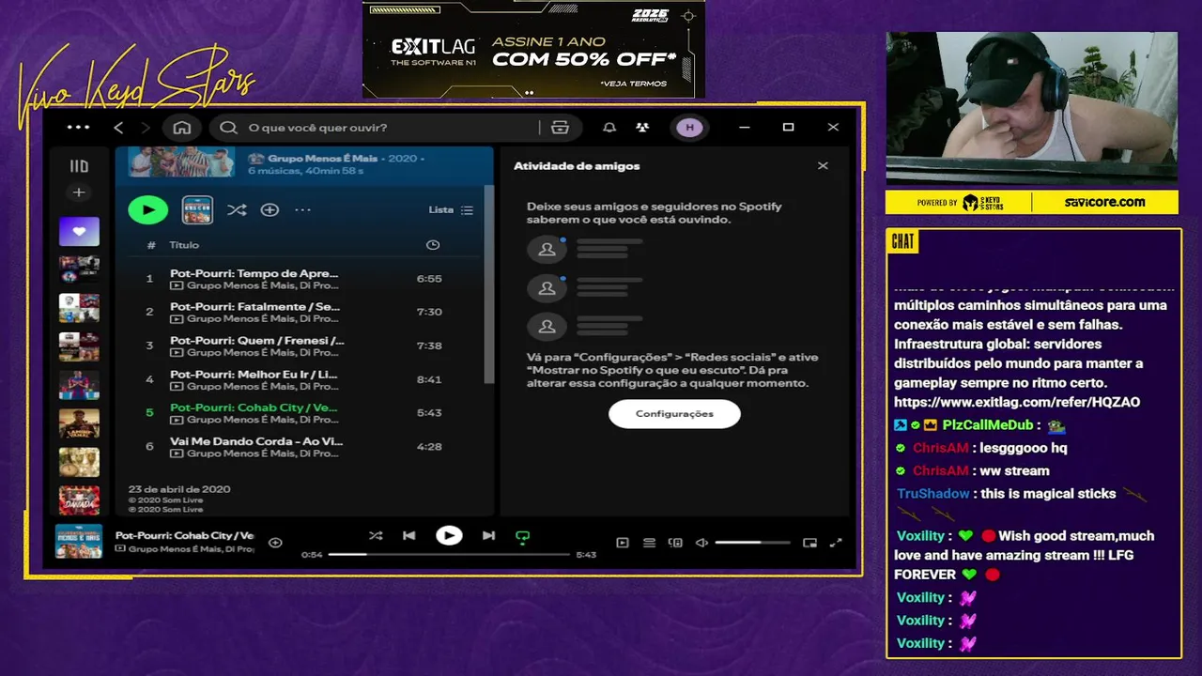Open the queue icon
Viewport: 1202px width, 676px height.
coord(649,543)
